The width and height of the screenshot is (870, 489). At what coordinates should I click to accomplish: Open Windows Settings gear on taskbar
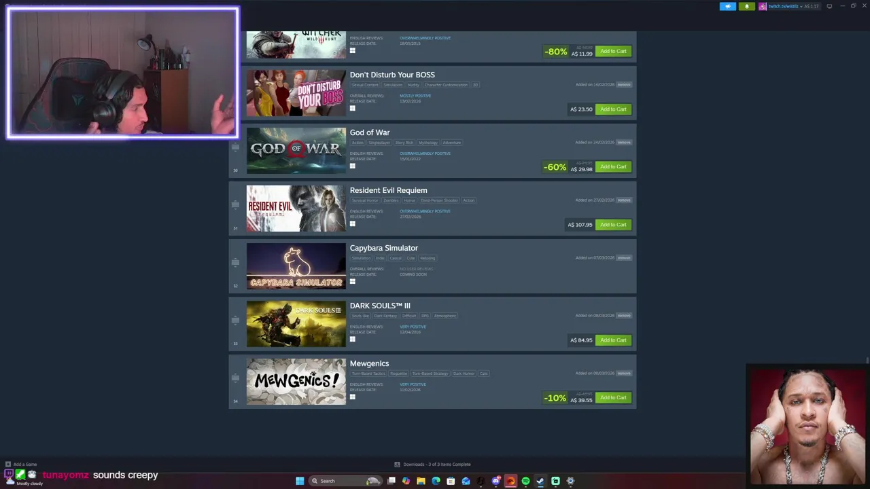[x=570, y=481]
